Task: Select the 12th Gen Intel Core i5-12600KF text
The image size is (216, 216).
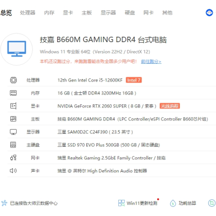Action: coord(90,80)
